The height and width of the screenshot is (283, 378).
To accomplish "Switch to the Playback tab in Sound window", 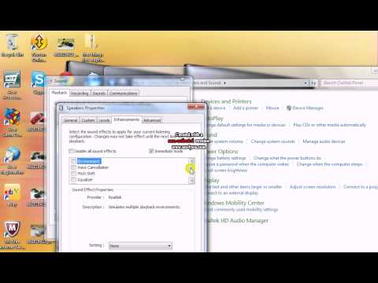I will 59,93.
